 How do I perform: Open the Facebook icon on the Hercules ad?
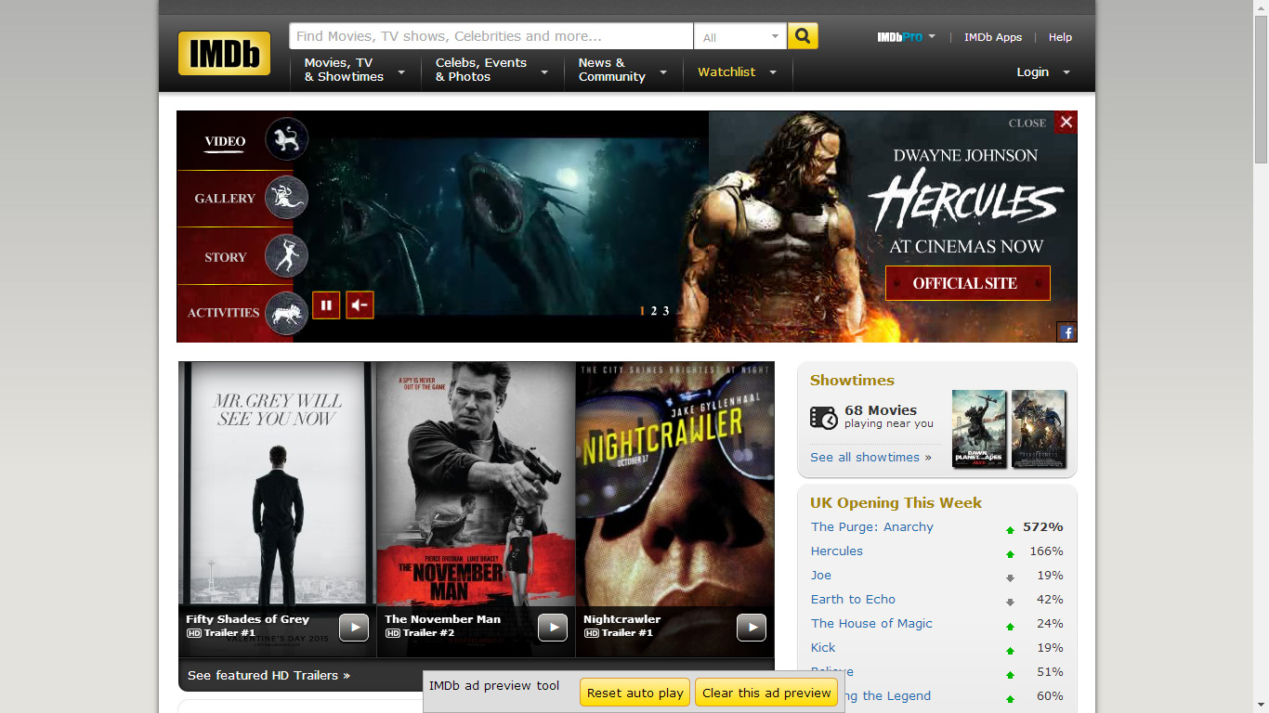[x=1067, y=332]
